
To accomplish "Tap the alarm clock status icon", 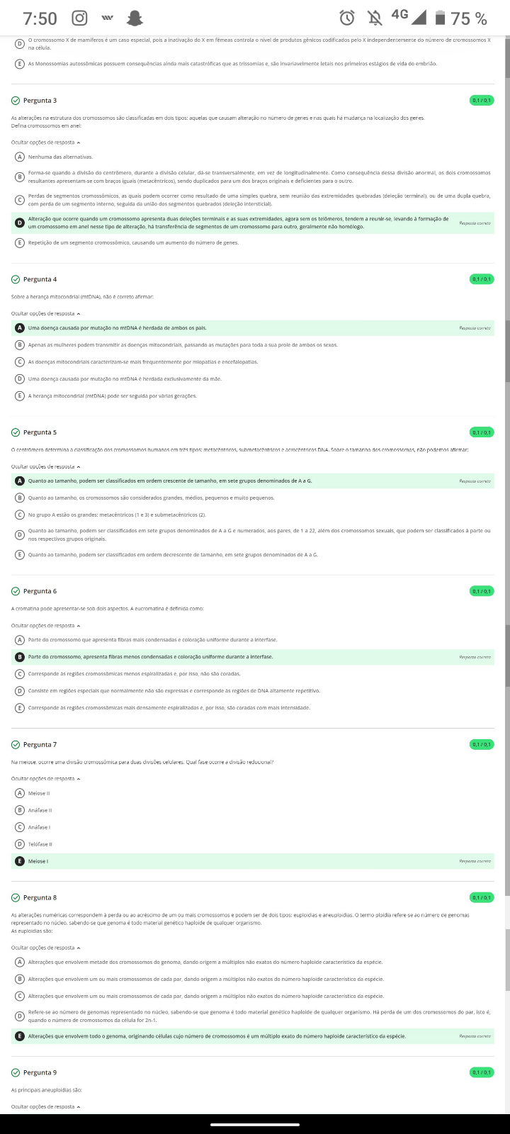I will (x=347, y=18).
